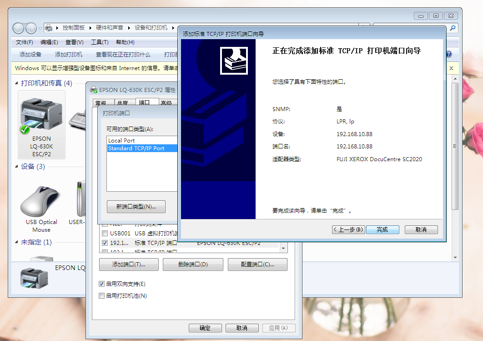Open the 帮助(H) menu
This screenshot has width=483, height=341.
tap(125, 42)
